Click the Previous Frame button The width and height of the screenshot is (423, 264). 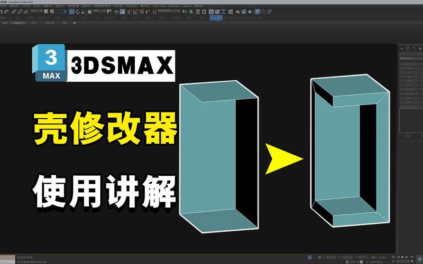pyautogui.click(x=398, y=257)
